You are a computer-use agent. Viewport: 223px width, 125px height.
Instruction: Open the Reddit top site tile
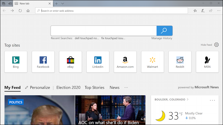[x=180, y=62]
